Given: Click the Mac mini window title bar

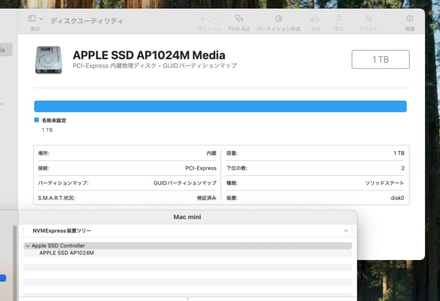Looking at the screenshot, I should (187, 217).
